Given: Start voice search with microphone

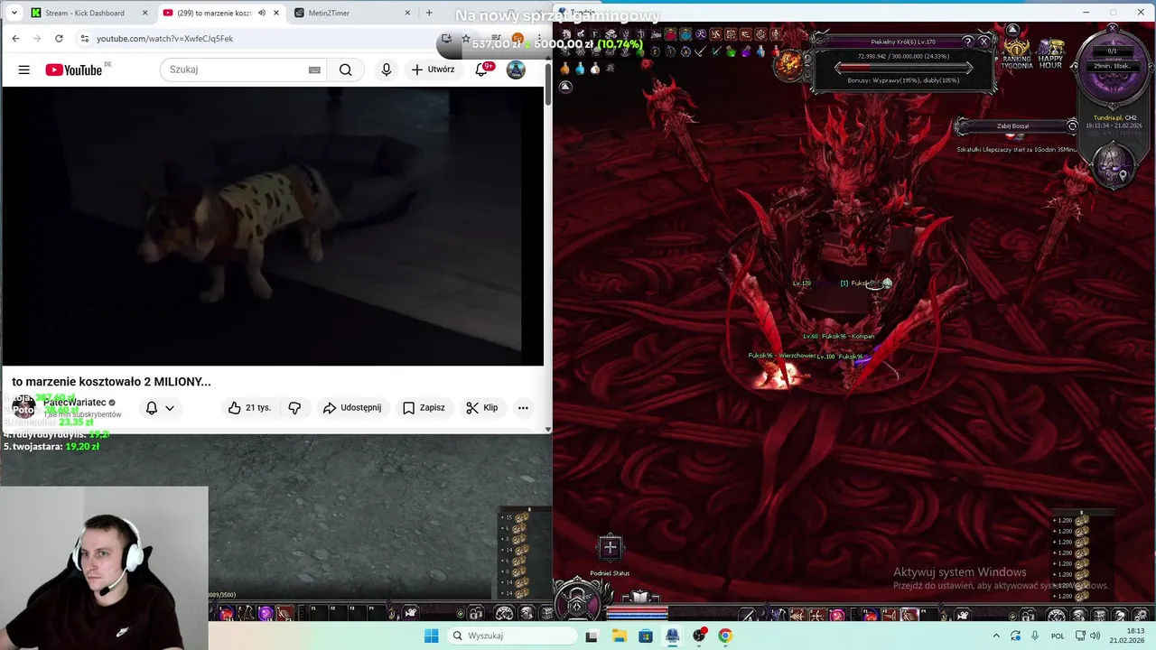Looking at the screenshot, I should coord(387,70).
